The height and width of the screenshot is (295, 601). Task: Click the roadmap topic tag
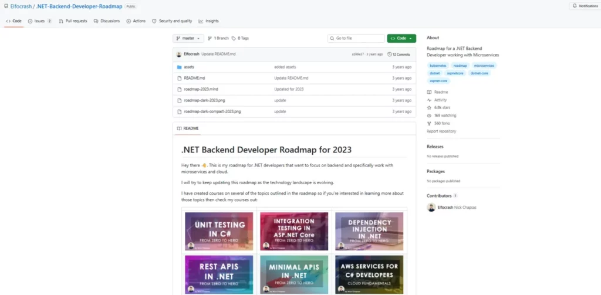tap(460, 66)
